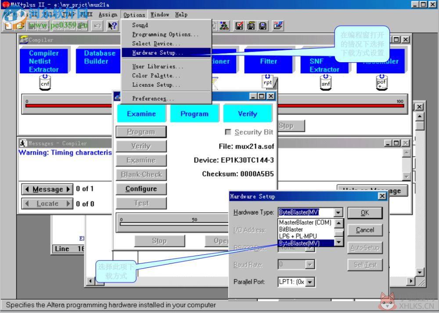Click the Blank-Check button

tap(141, 174)
